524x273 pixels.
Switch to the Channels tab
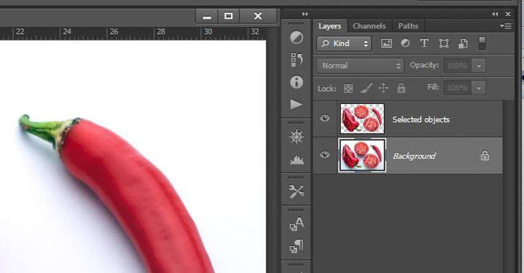tap(369, 26)
